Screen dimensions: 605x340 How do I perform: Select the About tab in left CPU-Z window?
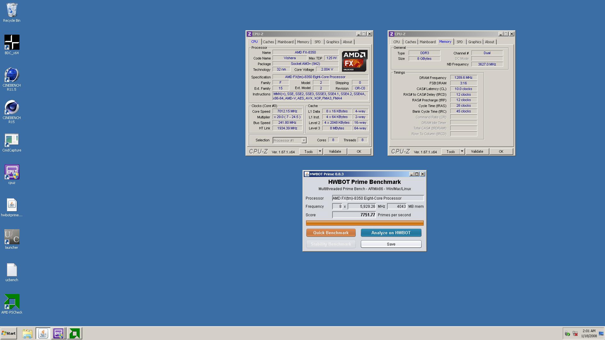click(x=348, y=42)
